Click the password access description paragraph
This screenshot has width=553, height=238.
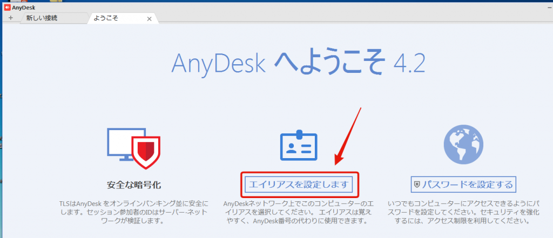click(x=462, y=213)
